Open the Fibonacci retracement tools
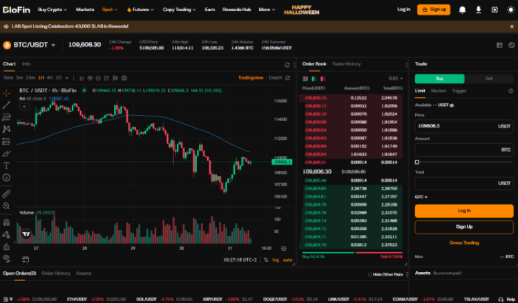Screen dimensions: 518x303 pyautogui.click(x=6, y=117)
